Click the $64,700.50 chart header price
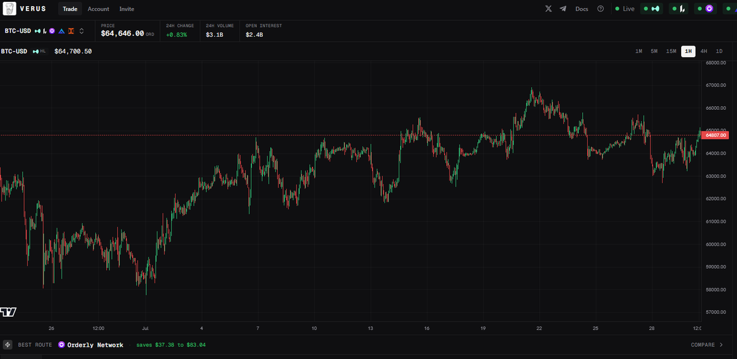737x359 pixels. [x=73, y=52]
